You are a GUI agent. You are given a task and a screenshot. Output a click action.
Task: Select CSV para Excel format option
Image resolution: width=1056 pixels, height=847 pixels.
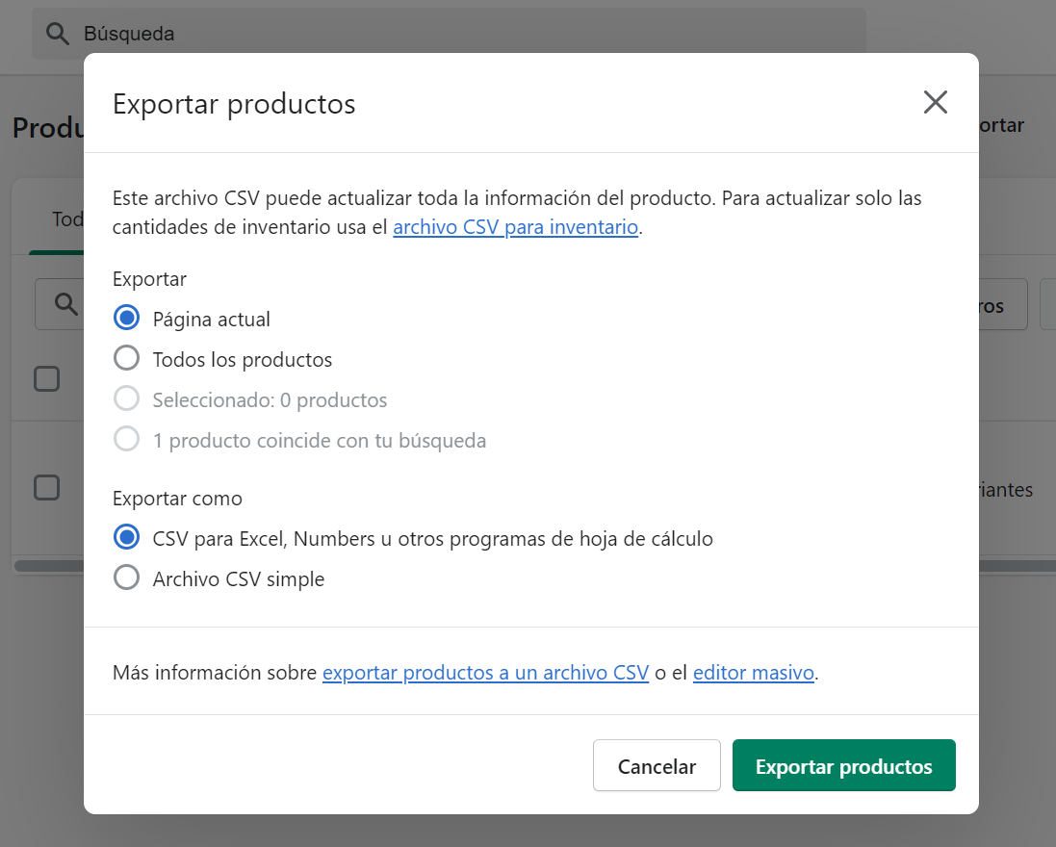pos(127,538)
